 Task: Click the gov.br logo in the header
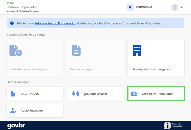11,3
